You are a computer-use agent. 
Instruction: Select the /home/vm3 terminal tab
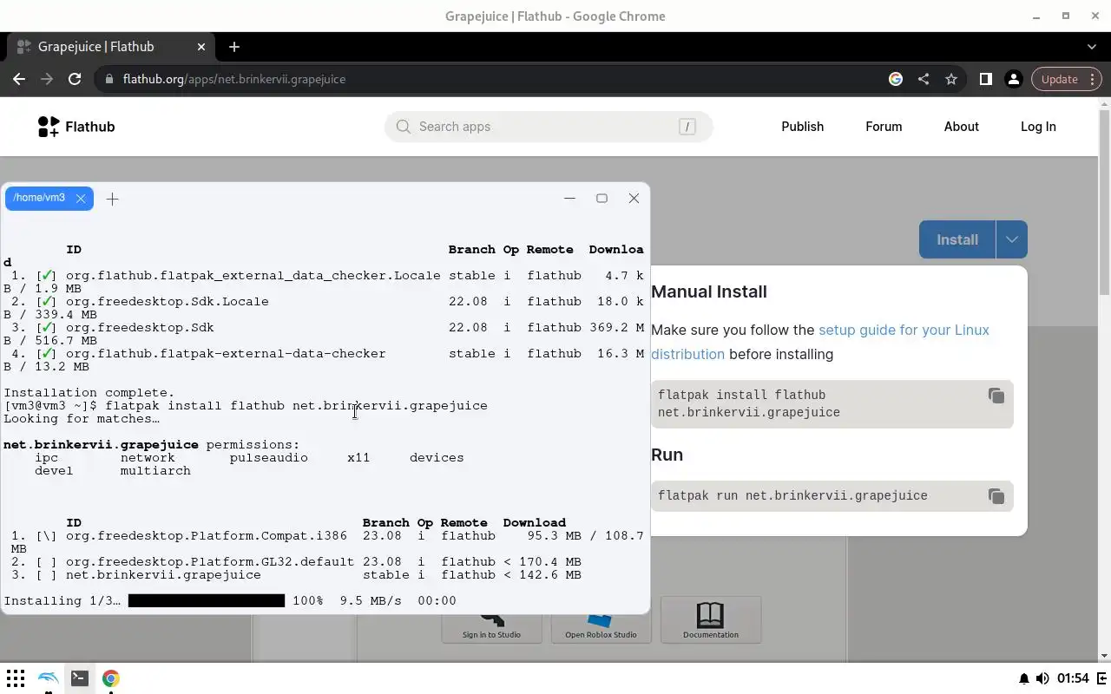click(x=49, y=198)
